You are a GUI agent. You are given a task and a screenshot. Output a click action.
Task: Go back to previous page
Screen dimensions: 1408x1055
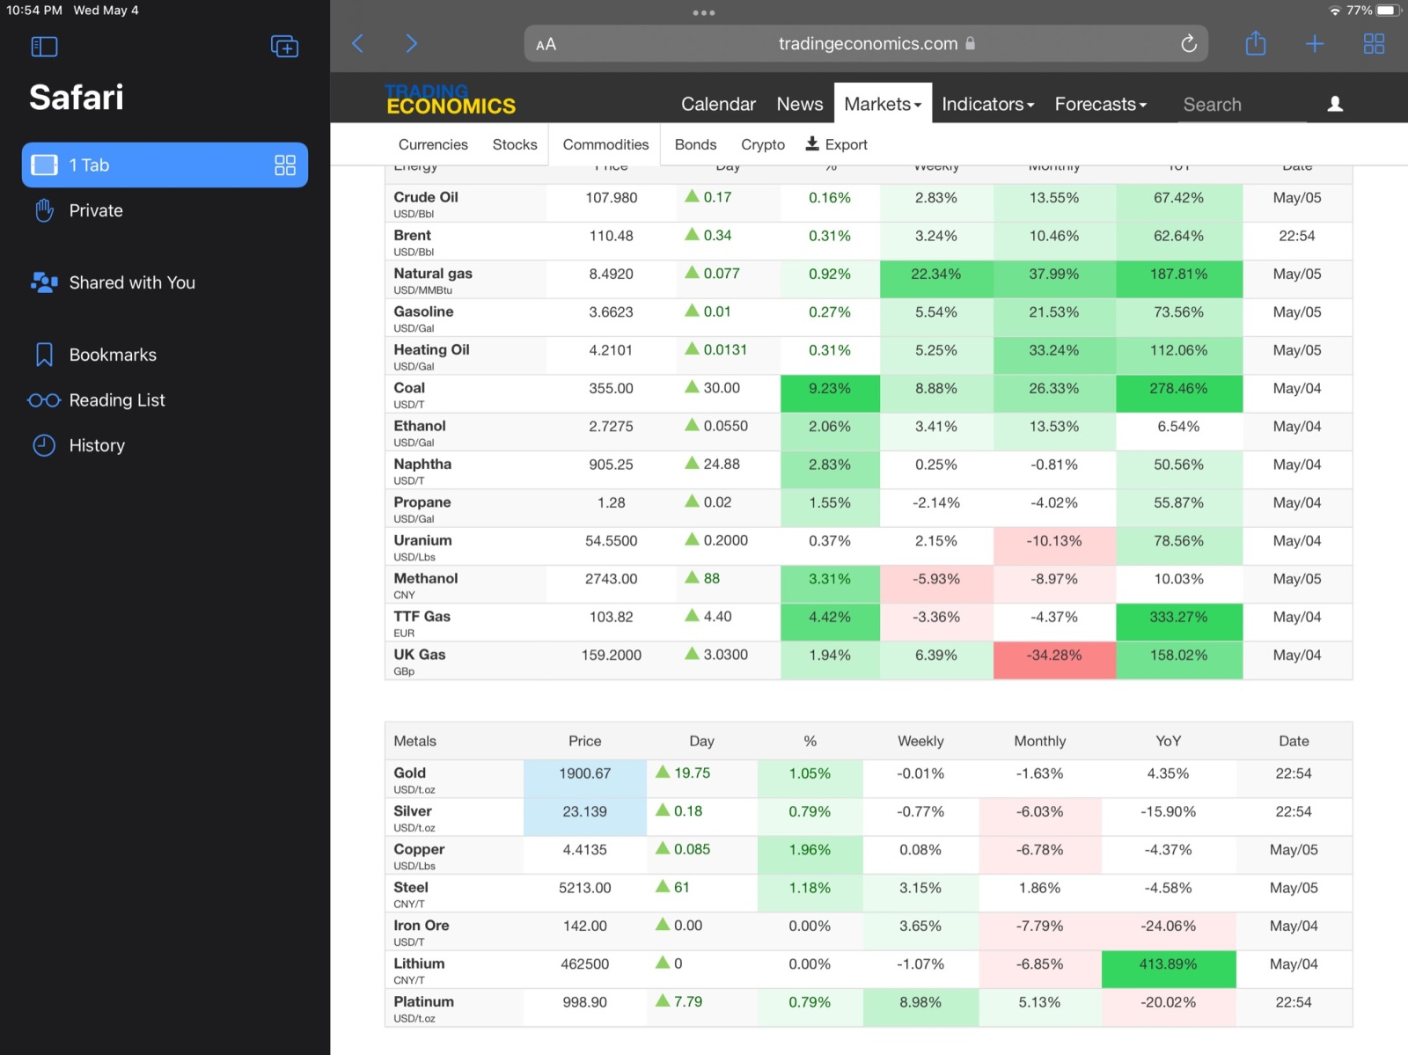pyautogui.click(x=358, y=44)
